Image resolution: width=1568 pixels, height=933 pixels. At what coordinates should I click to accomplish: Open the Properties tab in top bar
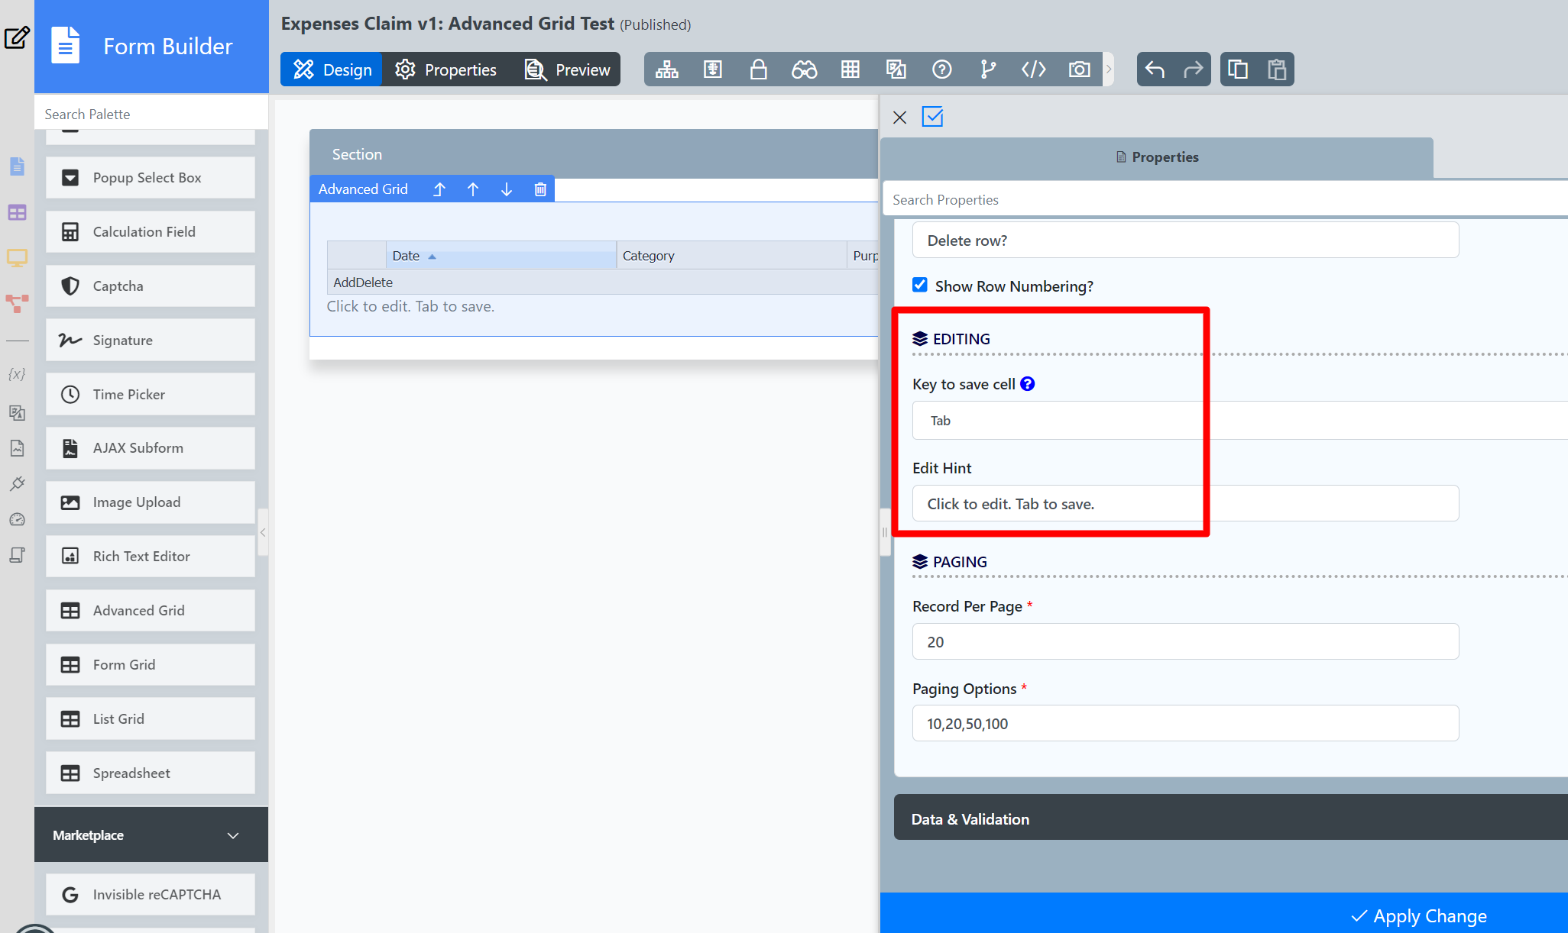(446, 69)
